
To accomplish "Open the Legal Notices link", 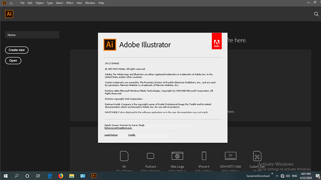I will pos(111,135).
